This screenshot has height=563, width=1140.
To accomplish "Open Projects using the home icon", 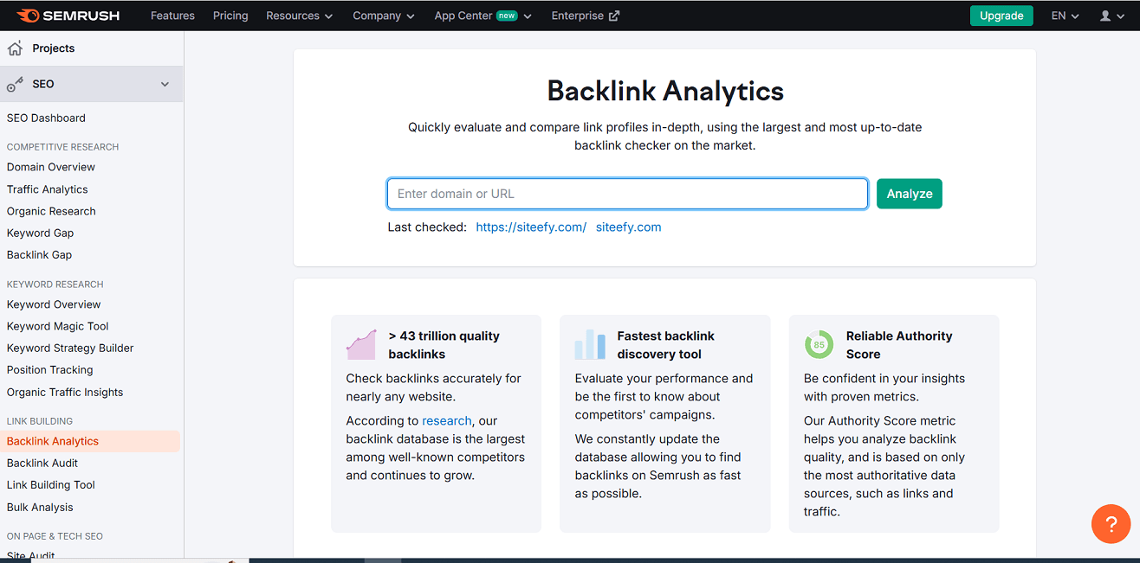I will point(14,48).
